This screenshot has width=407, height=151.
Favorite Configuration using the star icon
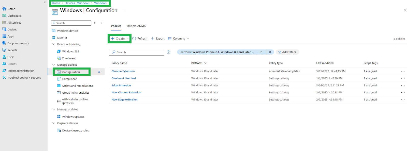pyautogui.click(x=99, y=72)
